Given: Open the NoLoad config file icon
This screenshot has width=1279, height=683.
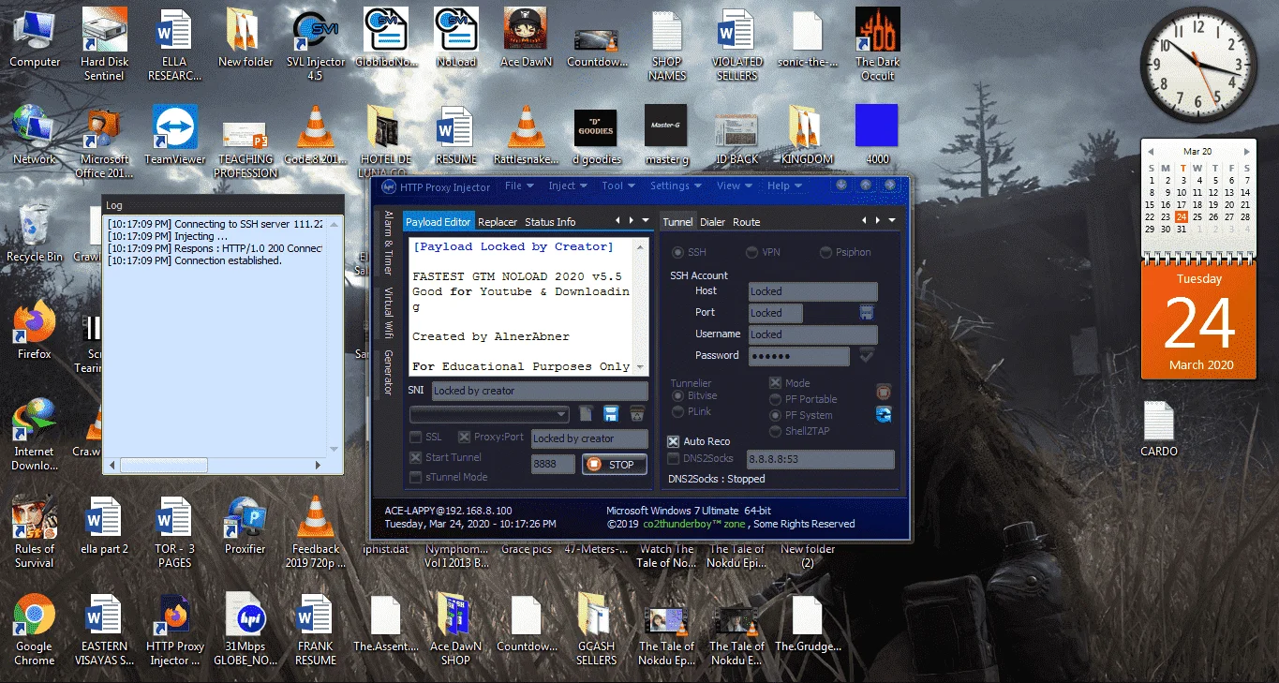Looking at the screenshot, I should pyautogui.click(x=456, y=37).
